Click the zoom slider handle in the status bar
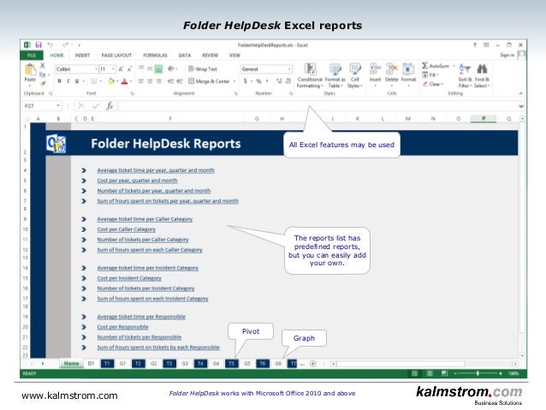 pyautogui.click(x=478, y=373)
